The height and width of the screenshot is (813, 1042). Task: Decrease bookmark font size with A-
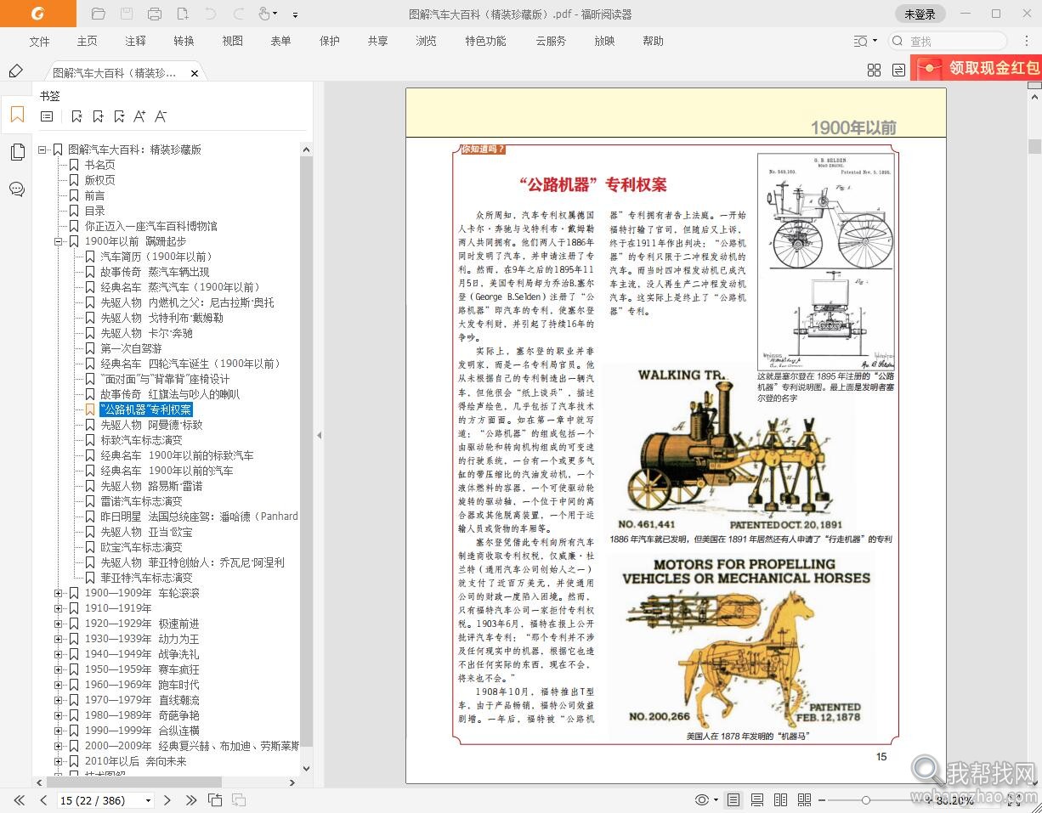(x=161, y=116)
